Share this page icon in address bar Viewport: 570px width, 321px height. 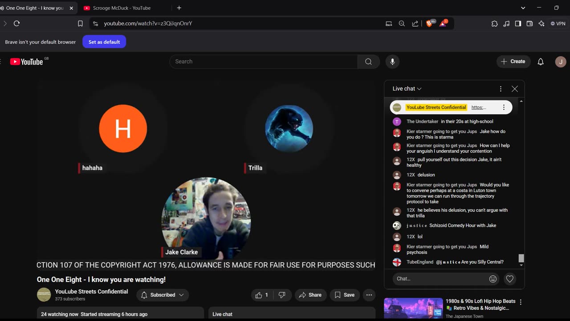pyautogui.click(x=415, y=24)
